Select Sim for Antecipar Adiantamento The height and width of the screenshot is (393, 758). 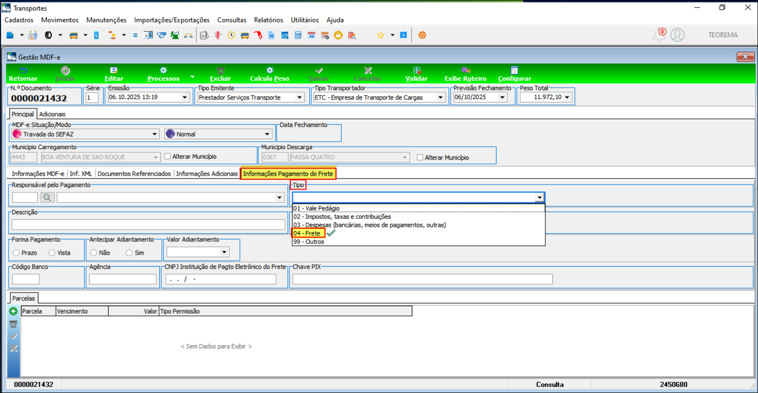click(x=129, y=253)
